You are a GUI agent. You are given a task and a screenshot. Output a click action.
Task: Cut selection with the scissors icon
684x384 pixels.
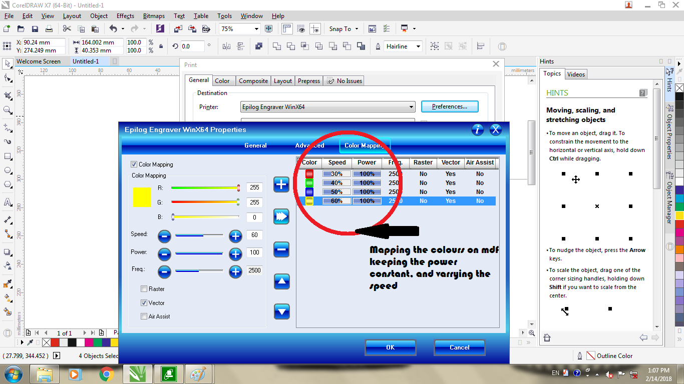coord(67,29)
